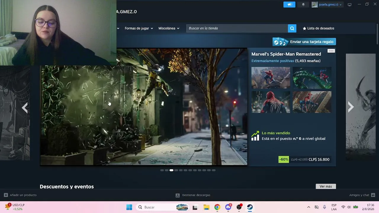
Task: Open Amigos y chat
Action: point(362,195)
